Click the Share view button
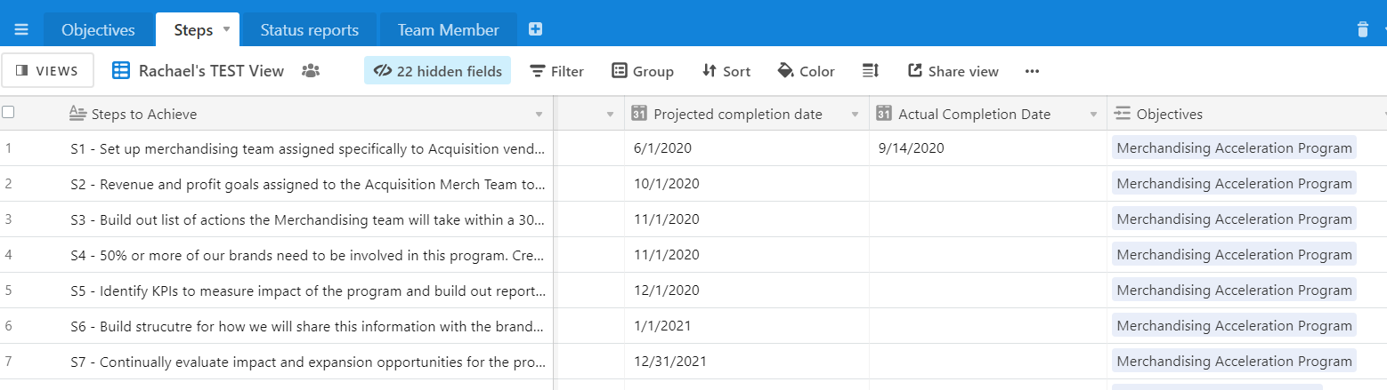 953,71
